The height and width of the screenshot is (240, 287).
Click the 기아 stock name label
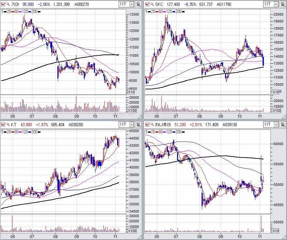click(x=15, y=4)
